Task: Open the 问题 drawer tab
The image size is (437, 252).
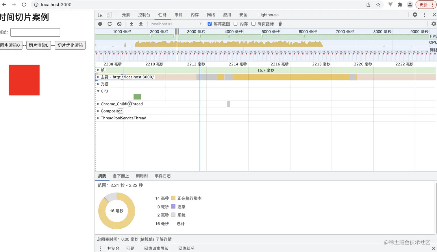Action: (x=130, y=248)
